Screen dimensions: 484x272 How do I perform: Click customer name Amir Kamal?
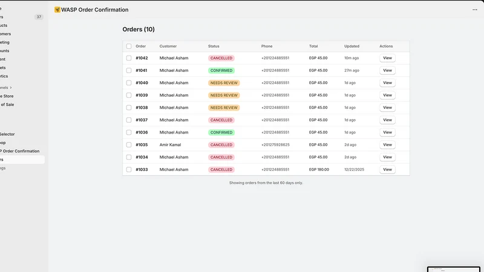(x=170, y=144)
